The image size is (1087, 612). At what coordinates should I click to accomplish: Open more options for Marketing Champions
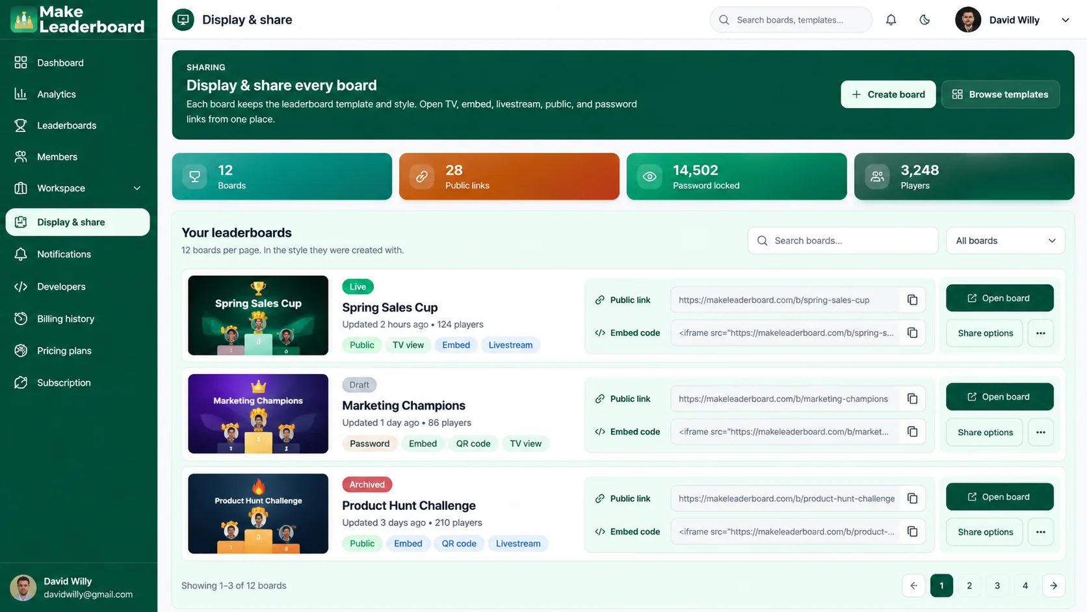1040,432
